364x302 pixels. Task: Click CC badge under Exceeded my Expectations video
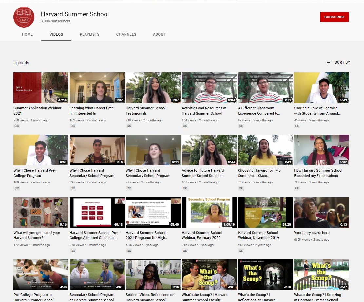(297, 188)
